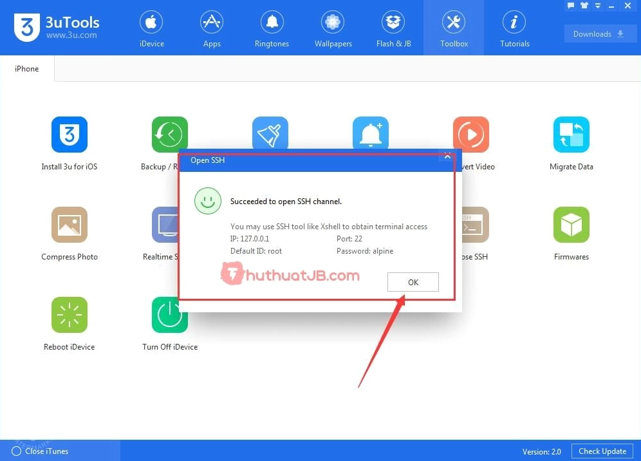The image size is (641, 461).
Task: Toggle the Close iTunes option
Action: [40, 451]
